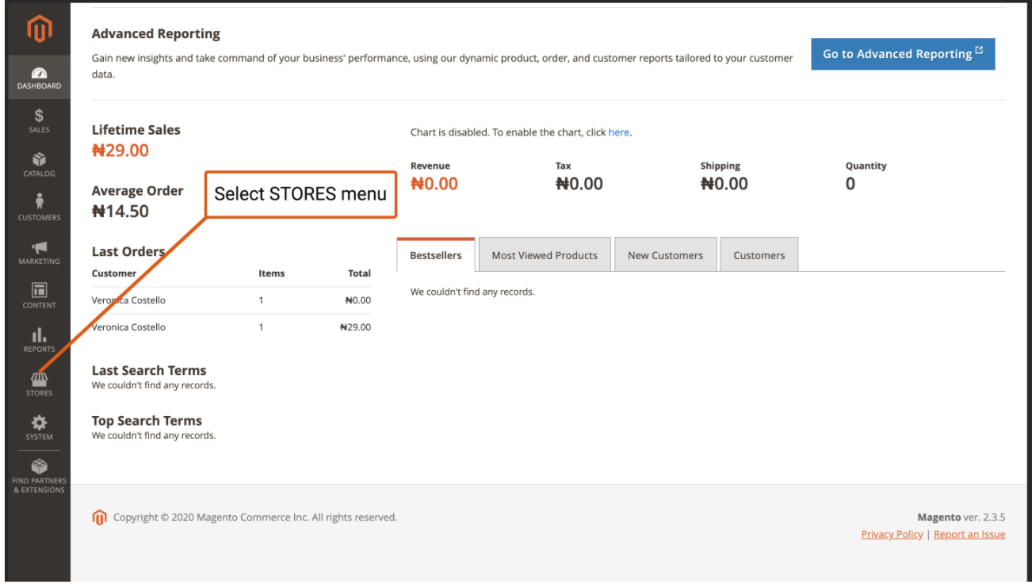
Task: Click the 'here' link to enable chart
Action: (x=618, y=132)
